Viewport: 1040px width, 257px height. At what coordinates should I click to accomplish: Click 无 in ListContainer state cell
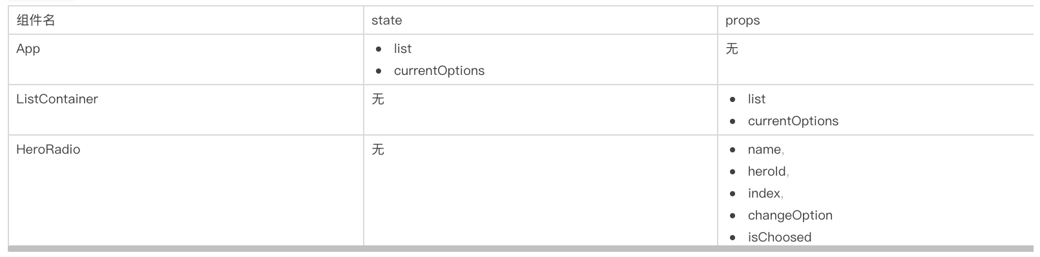pyautogui.click(x=378, y=99)
